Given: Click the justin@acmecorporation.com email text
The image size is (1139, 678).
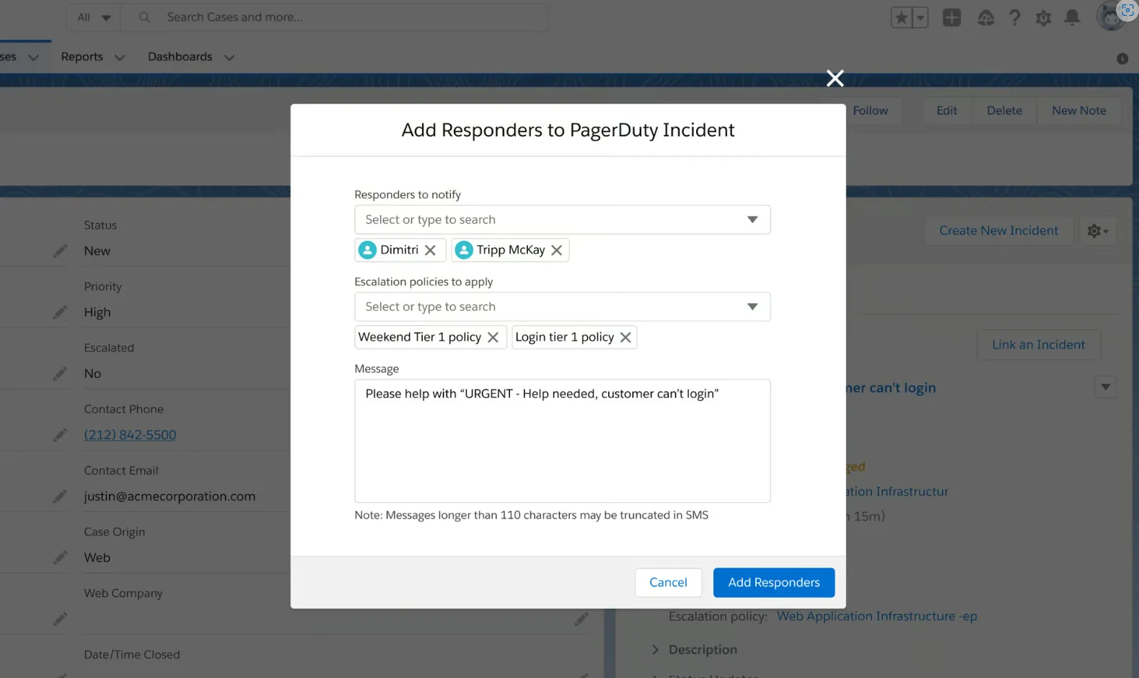Looking at the screenshot, I should click(170, 496).
